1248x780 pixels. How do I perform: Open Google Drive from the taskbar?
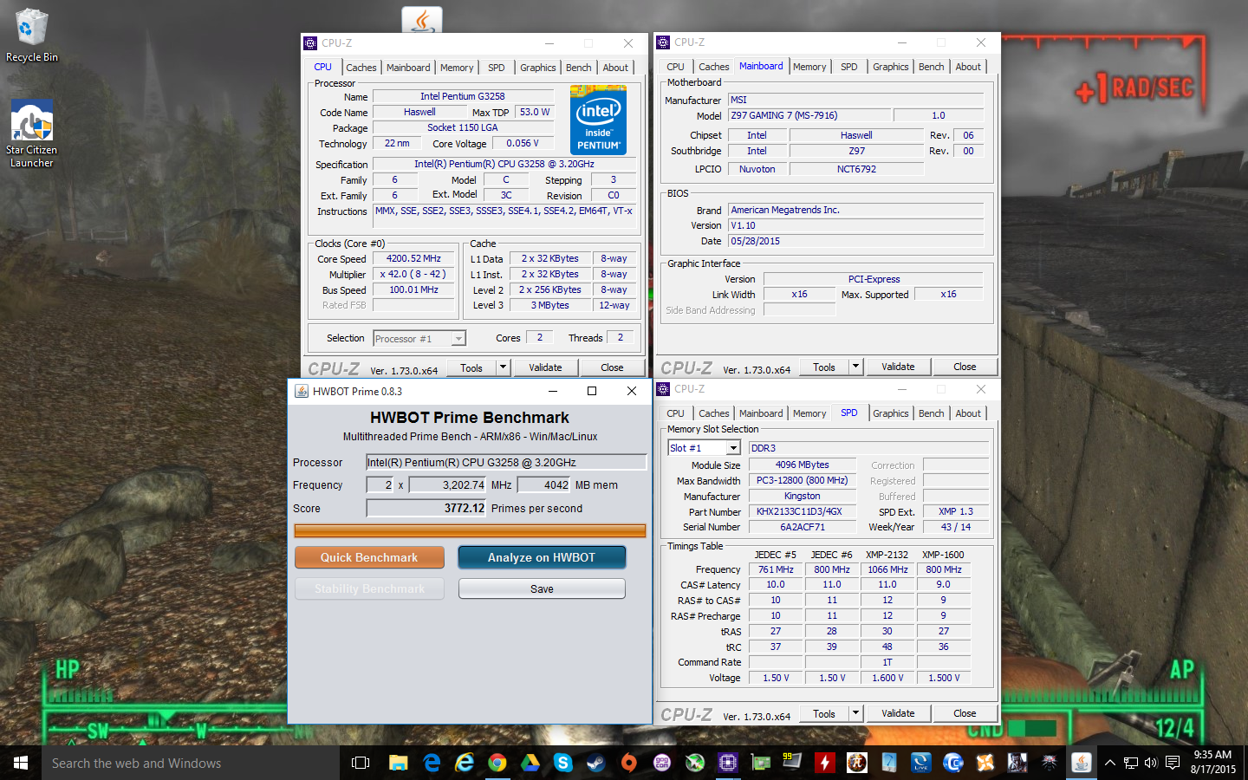pyautogui.click(x=530, y=763)
